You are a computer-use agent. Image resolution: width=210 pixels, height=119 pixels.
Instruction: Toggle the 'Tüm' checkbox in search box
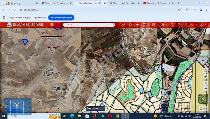coord(106,25)
